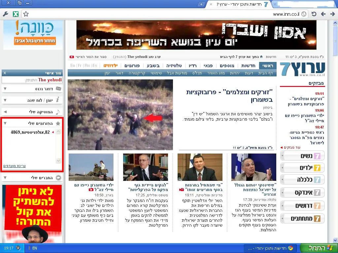Click the נשים section button
The width and height of the screenshot is (338, 253).
click(x=302, y=156)
